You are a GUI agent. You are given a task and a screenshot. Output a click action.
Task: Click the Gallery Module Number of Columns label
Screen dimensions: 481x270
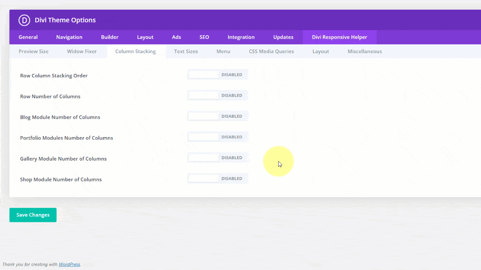coord(63,159)
